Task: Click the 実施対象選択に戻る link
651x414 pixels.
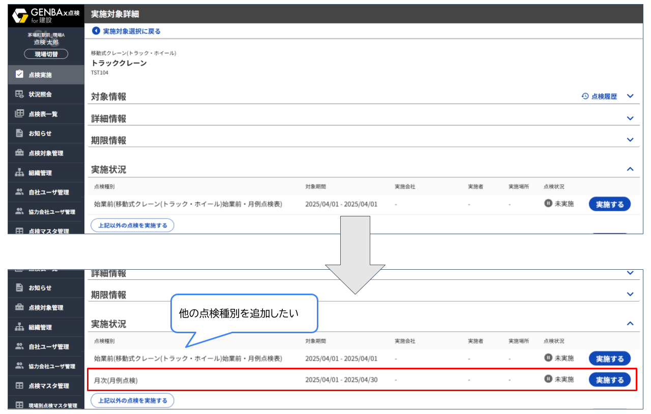Action: pos(131,31)
